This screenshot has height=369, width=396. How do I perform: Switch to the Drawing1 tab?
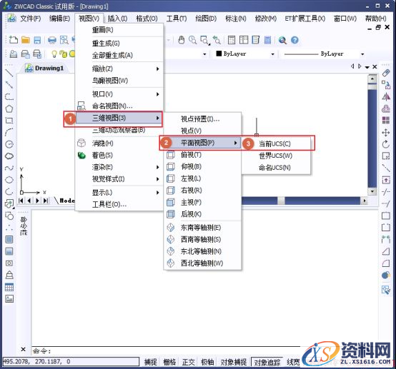click(44, 68)
